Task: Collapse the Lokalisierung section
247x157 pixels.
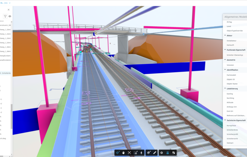Action: click(x=225, y=89)
